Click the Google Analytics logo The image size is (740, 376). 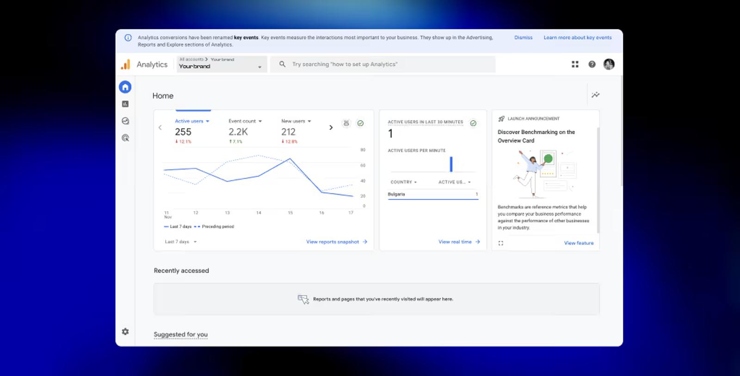point(125,65)
